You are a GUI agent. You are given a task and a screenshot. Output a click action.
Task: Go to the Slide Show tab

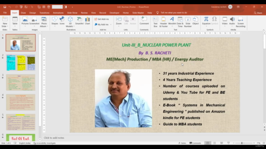coord(72,13)
